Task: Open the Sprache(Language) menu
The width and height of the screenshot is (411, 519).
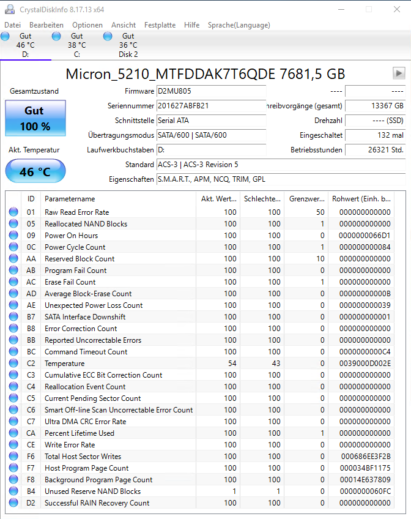Action: (x=239, y=25)
